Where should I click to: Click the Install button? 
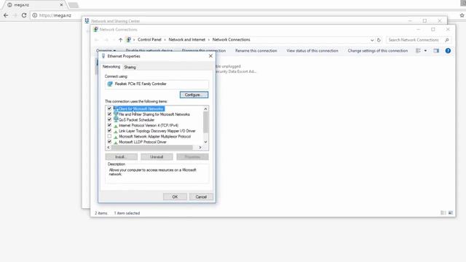[x=122, y=156]
